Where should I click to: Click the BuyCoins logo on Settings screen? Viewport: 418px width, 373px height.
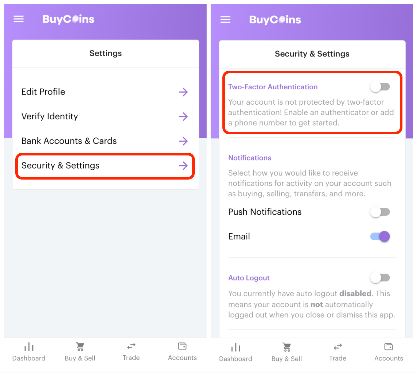[68, 19]
